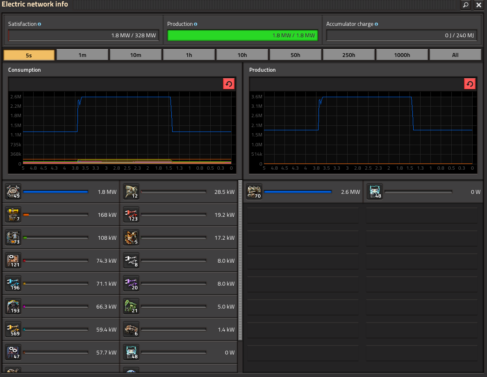Image resolution: width=487 pixels, height=377 pixels.
Task: Click the Consumption panel heading
Action: pyautogui.click(x=24, y=70)
